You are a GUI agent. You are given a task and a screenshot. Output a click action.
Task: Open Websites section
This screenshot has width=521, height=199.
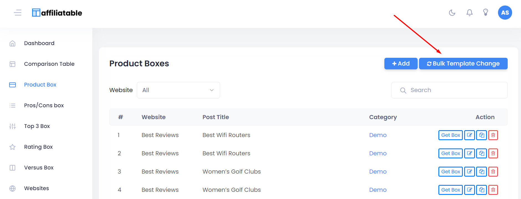[37, 188]
